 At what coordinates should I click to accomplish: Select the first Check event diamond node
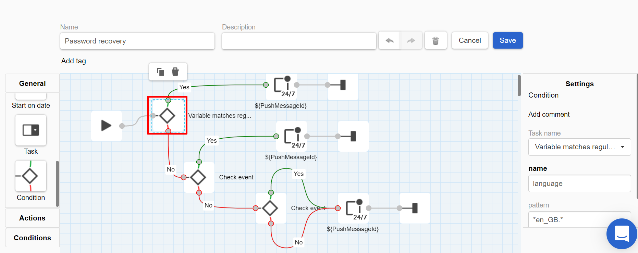pos(199,177)
